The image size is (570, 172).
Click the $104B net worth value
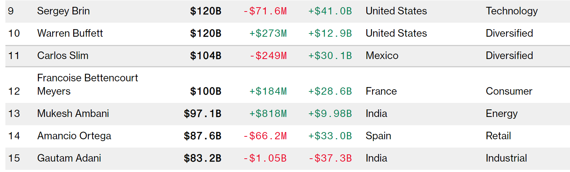click(206, 56)
